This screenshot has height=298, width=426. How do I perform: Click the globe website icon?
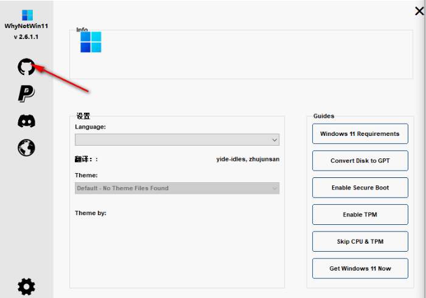click(26, 147)
